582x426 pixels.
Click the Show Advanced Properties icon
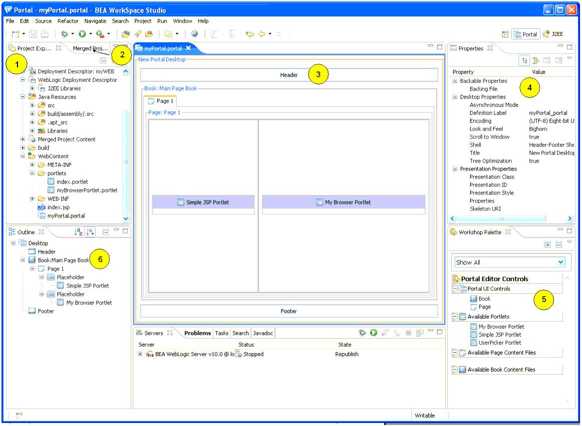click(x=536, y=60)
